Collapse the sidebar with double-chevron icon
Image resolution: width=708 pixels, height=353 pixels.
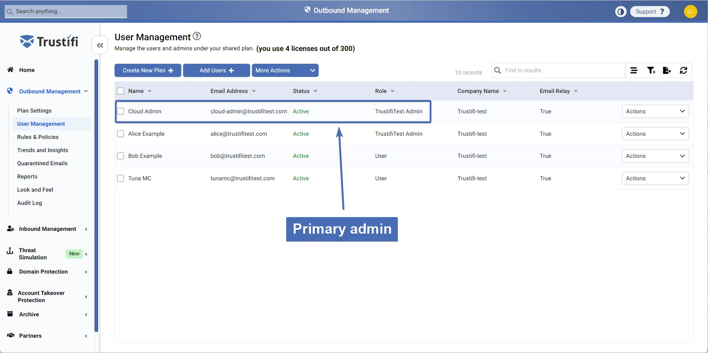(100, 45)
